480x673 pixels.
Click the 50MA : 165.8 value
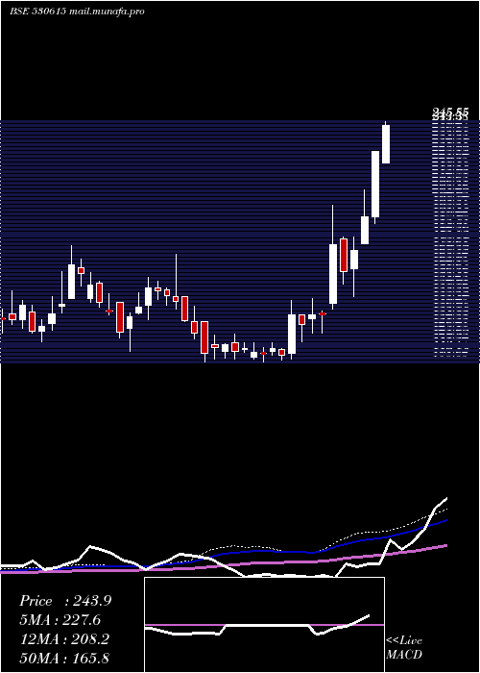[x=64, y=658]
